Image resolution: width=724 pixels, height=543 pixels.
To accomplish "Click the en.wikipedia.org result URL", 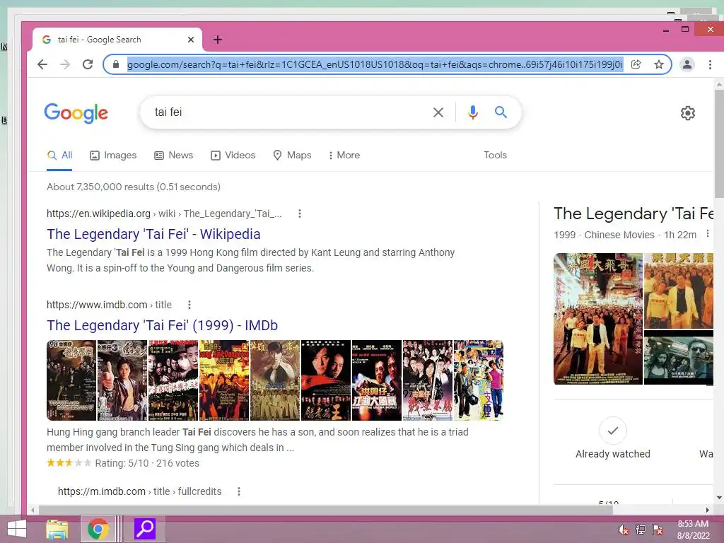I will point(164,214).
